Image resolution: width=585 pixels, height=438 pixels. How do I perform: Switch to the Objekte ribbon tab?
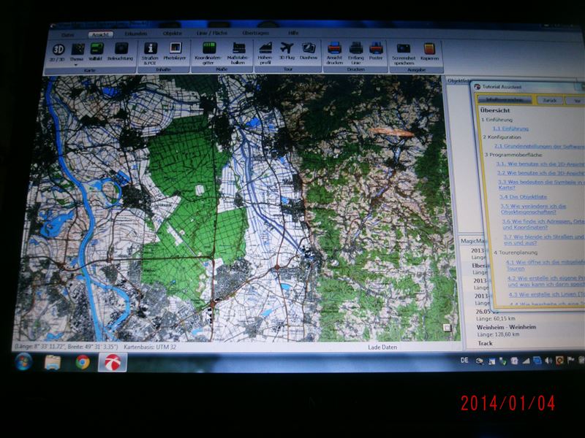coord(173,34)
